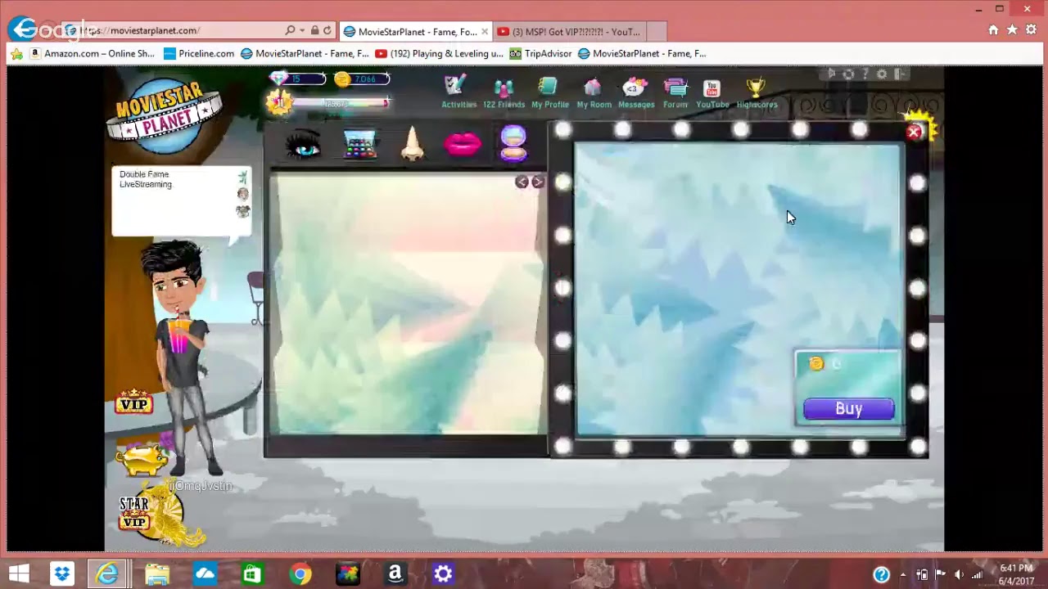Launch Dropbox from the taskbar
1048x589 pixels.
(62, 574)
